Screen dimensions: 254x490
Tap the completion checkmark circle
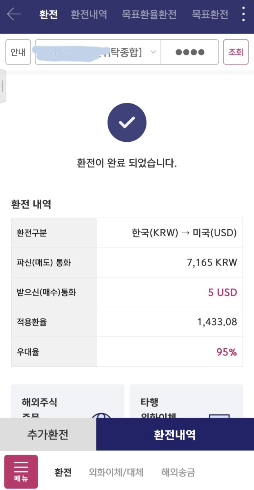tap(127, 123)
